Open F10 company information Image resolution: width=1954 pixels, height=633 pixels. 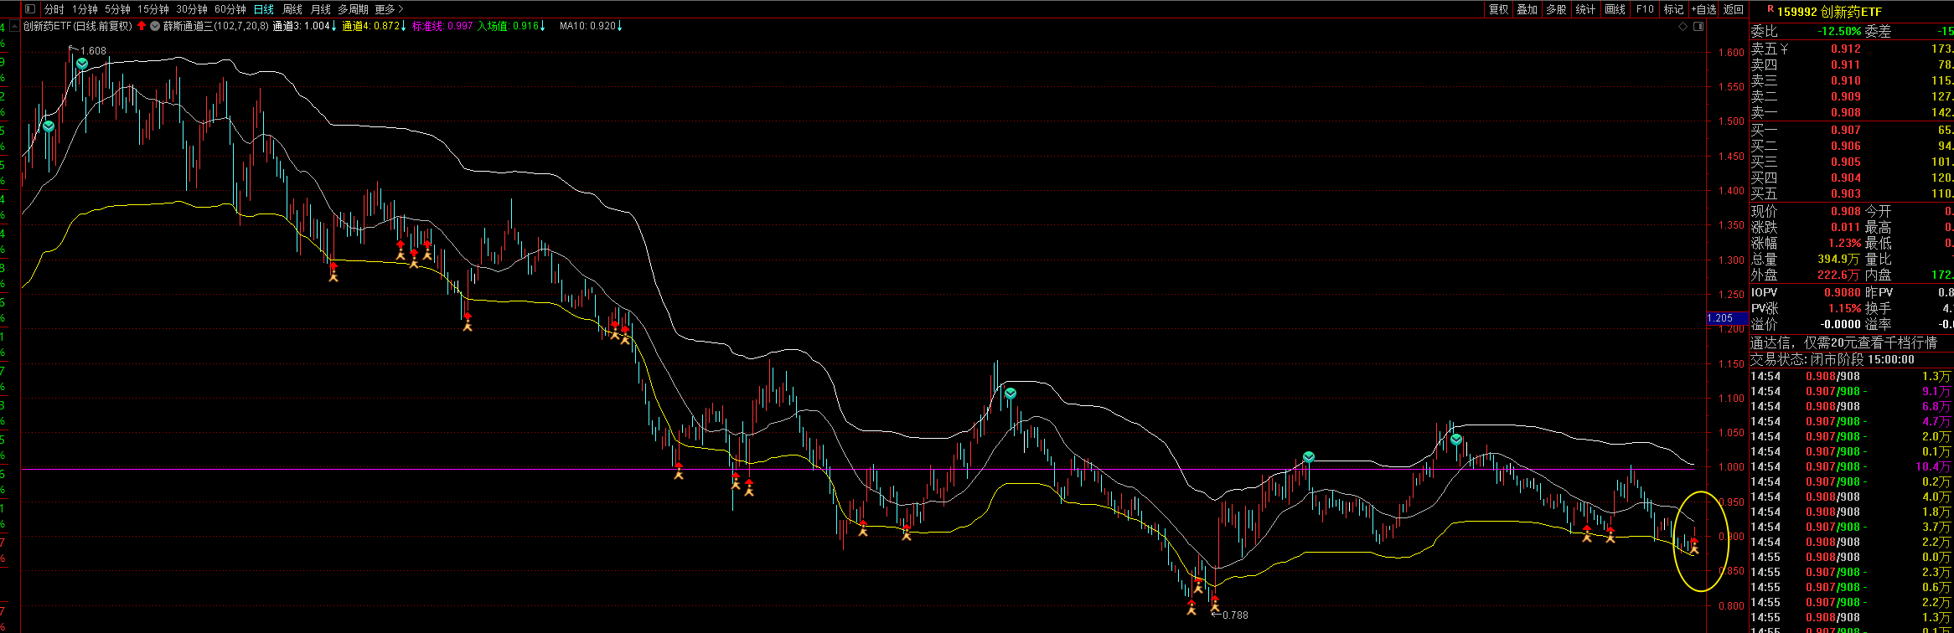click(1645, 9)
